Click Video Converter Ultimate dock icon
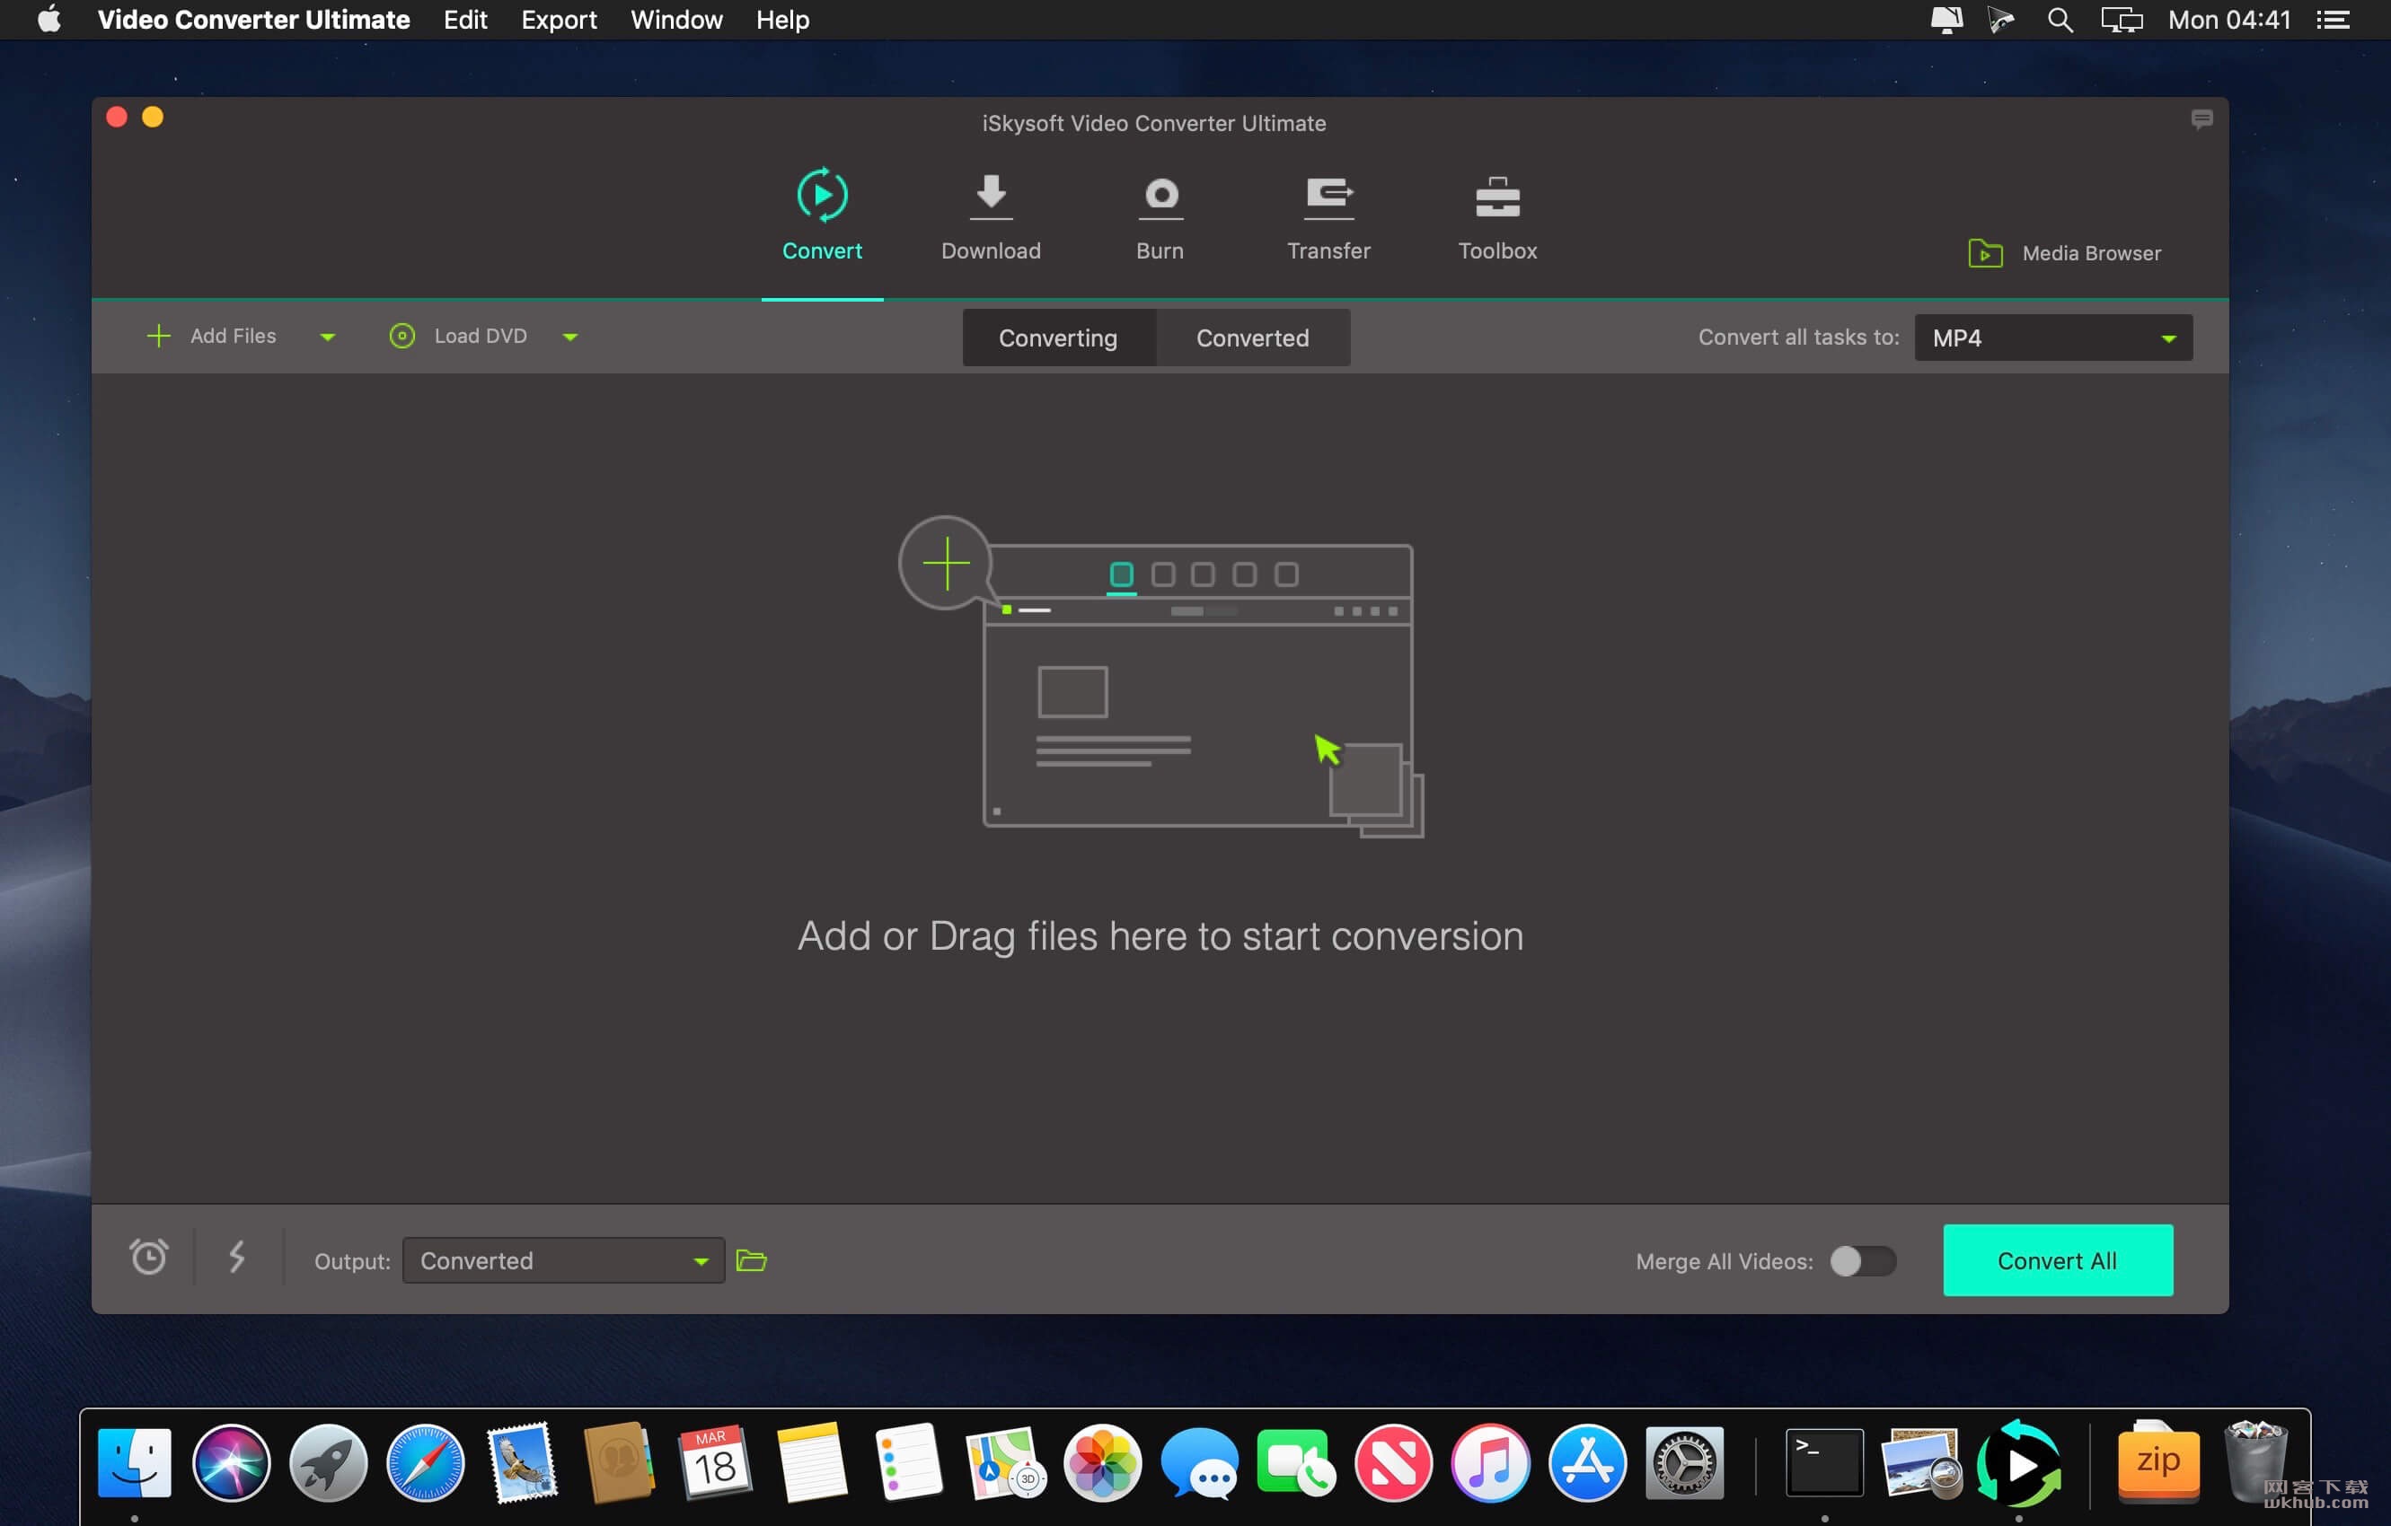This screenshot has height=1526, width=2391. click(2018, 1461)
